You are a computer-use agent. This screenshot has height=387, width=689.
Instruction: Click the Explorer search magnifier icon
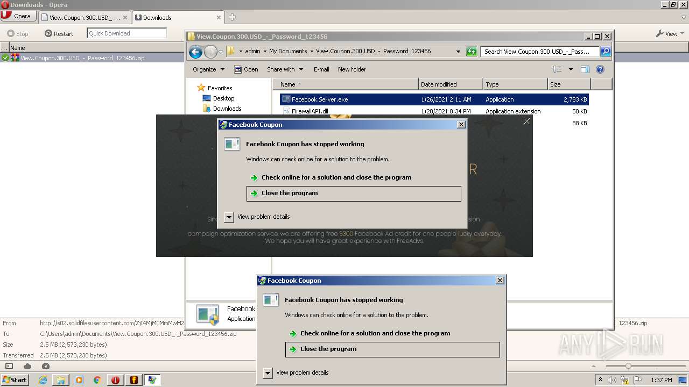(606, 52)
